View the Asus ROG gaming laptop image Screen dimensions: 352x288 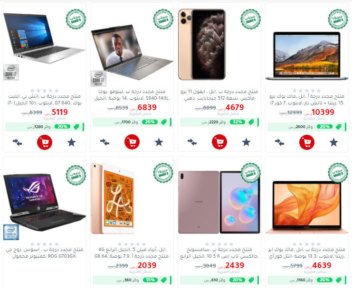coord(45,202)
